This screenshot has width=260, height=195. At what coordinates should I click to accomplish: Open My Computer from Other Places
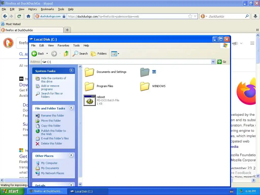(49, 163)
